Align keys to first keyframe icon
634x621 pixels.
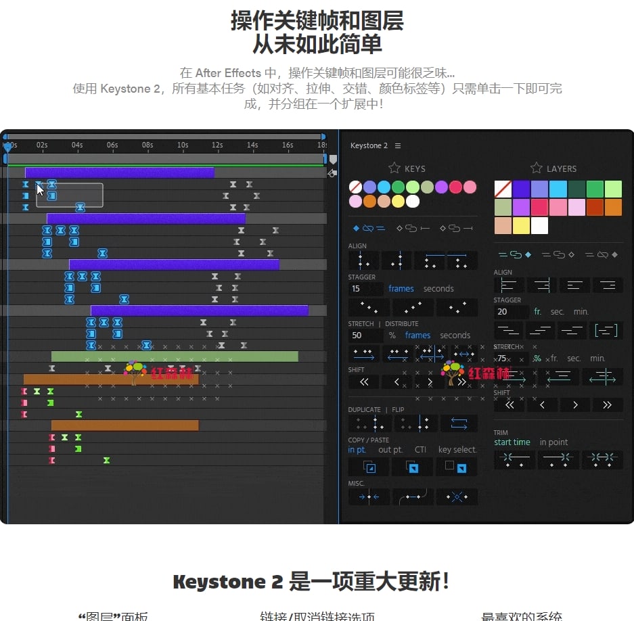(x=363, y=260)
